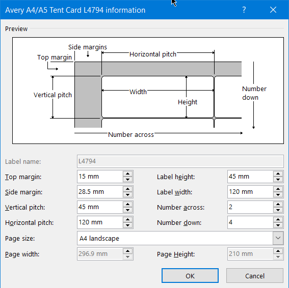Increase the Number across value
The width and height of the screenshot is (289, 288).
tap(278, 204)
